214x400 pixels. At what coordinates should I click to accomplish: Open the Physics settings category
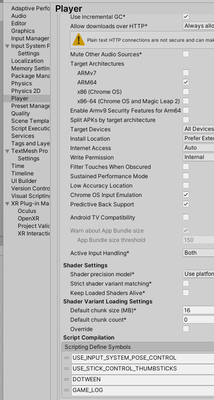pyautogui.click(x=22, y=83)
